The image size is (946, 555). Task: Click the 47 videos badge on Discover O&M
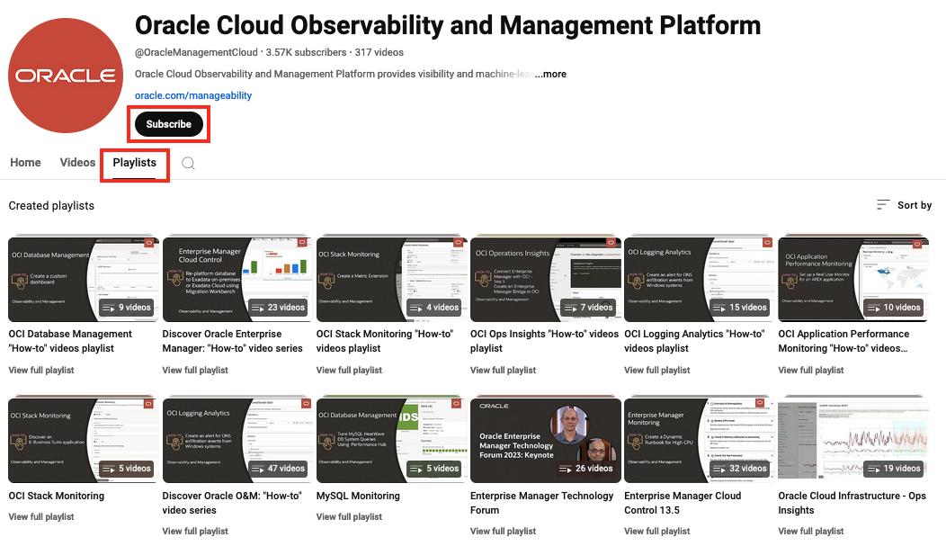pyautogui.click(x=278, y=469)
